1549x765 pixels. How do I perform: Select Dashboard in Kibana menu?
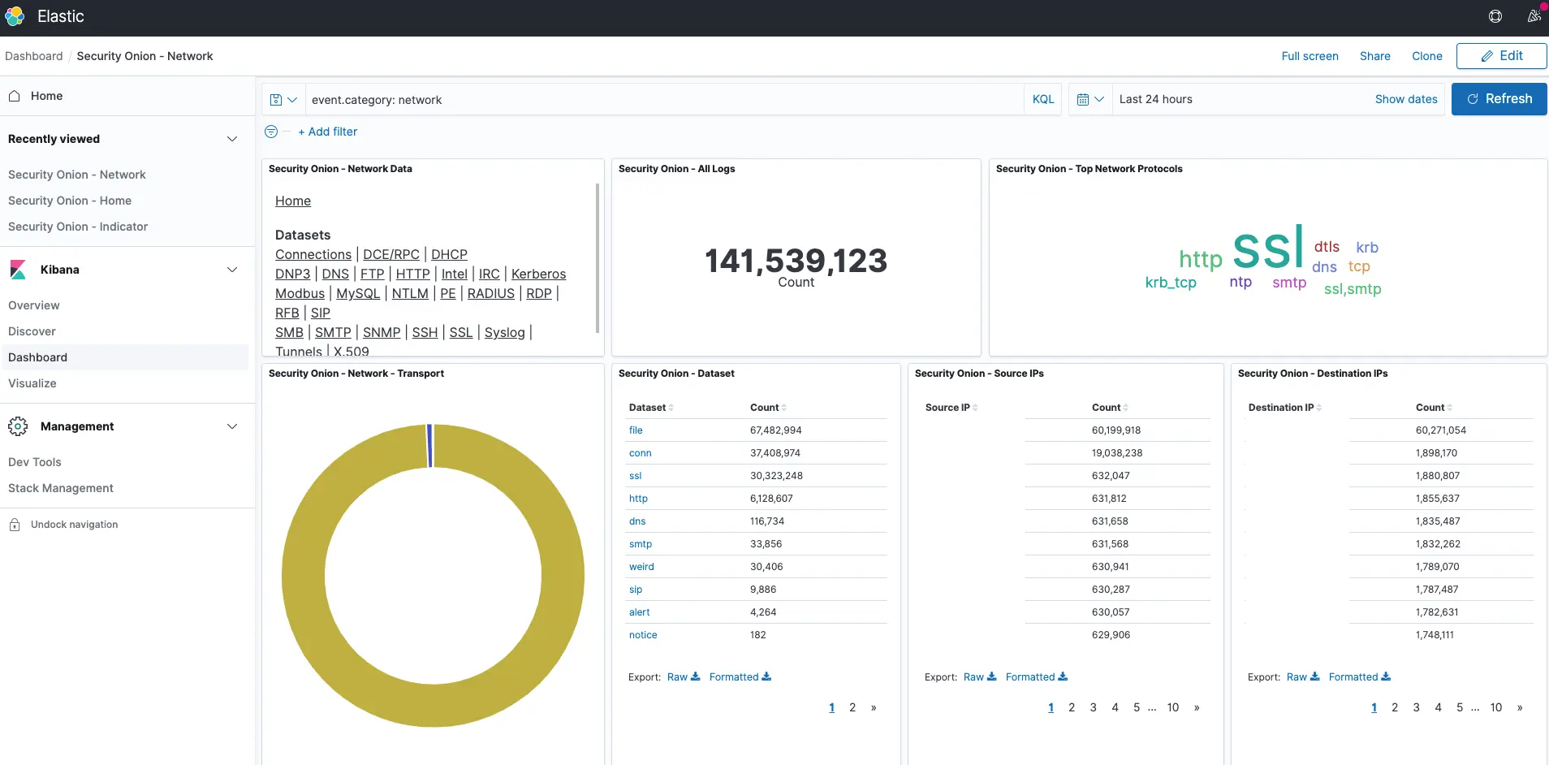point(37,357)
